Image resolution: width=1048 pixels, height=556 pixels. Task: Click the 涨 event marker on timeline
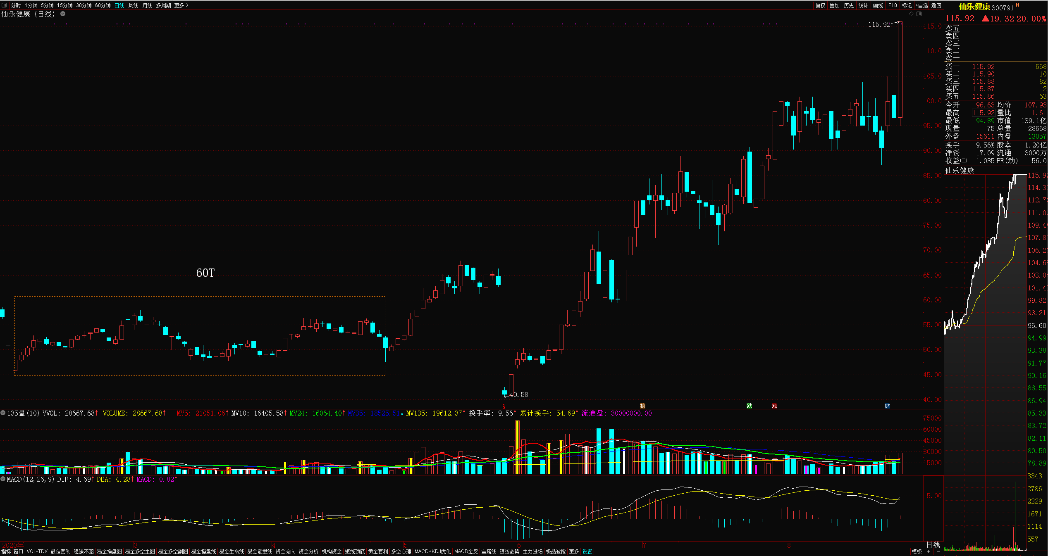(774, 406)
